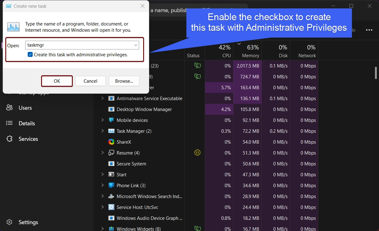Click the ShareX app icon
The height and width of the screenshot is (231, 379).
coord(111,142)
